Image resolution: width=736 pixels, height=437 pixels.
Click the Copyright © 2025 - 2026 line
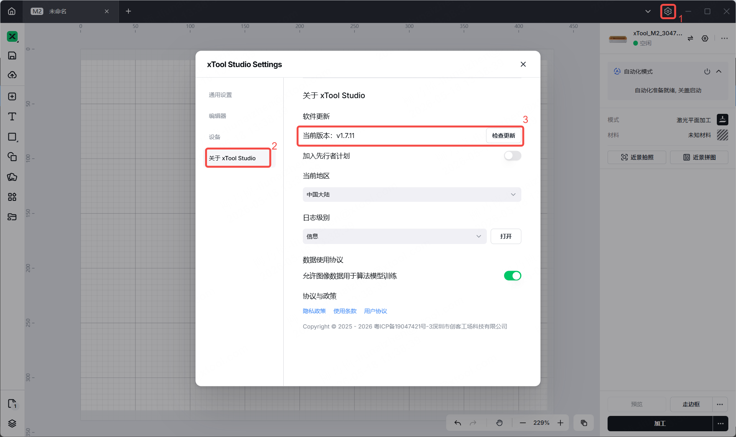(x=405, y=327)
